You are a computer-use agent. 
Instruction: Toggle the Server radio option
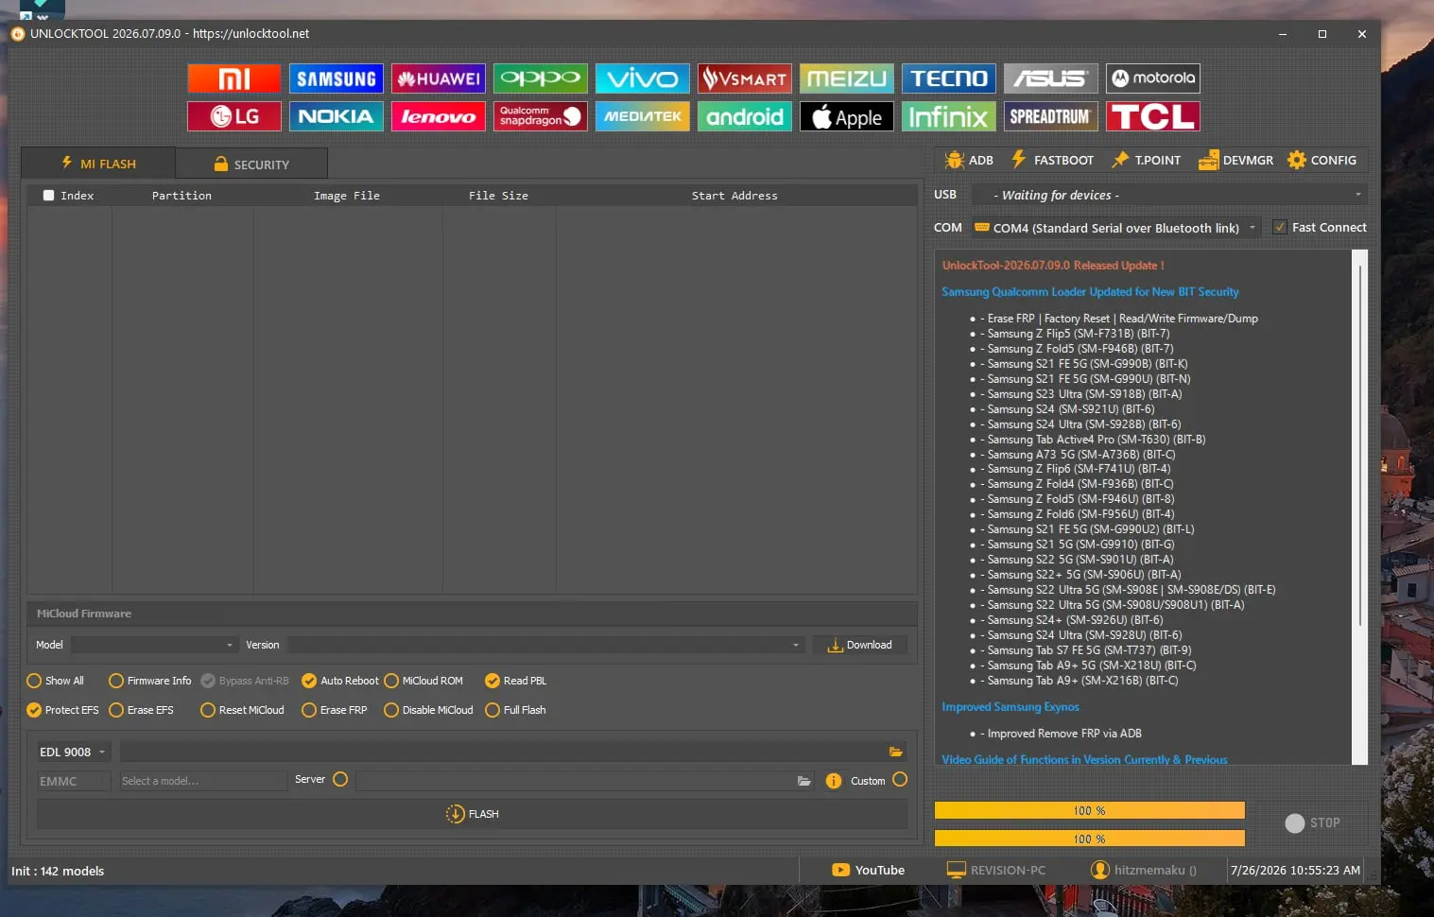[340, 779]
